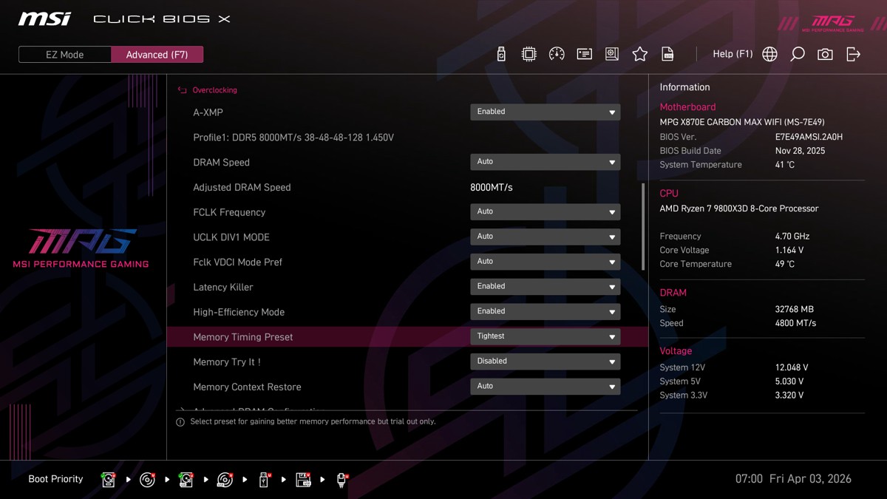Click the globe language icon
This screenshot has width=887, height=499.
point(769,54)
